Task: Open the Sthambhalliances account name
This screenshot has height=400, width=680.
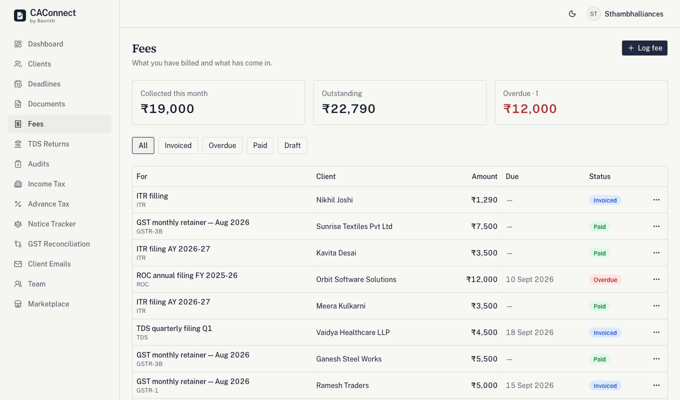Action: 634,14
